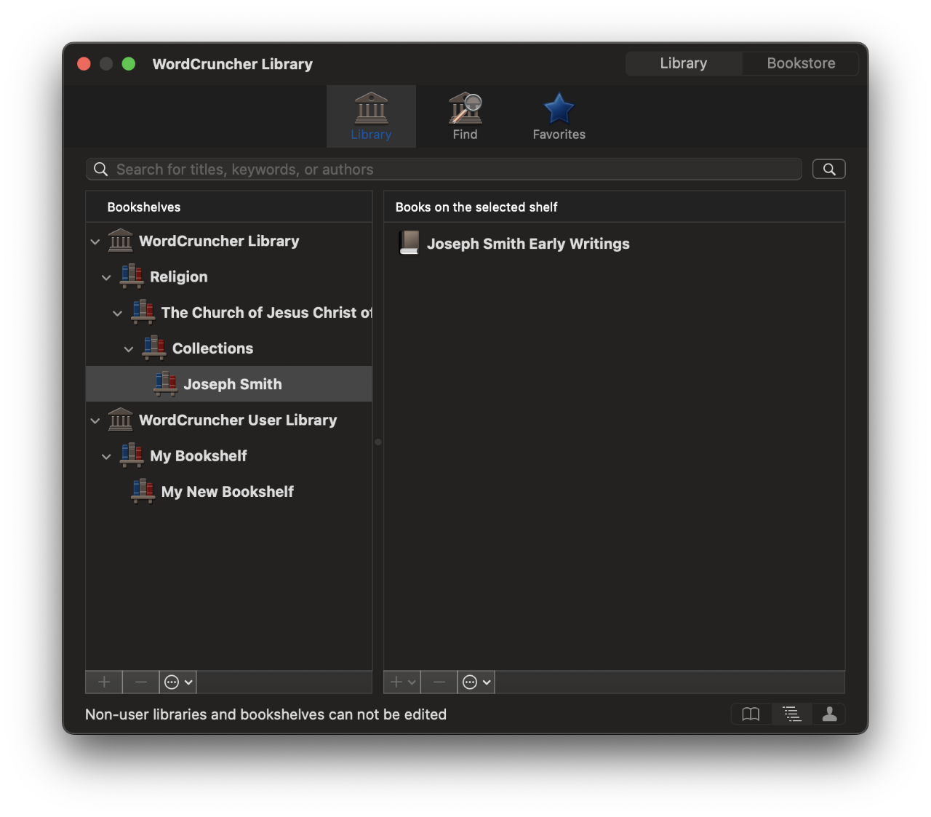Switch to the Library segment

point(684,63)
